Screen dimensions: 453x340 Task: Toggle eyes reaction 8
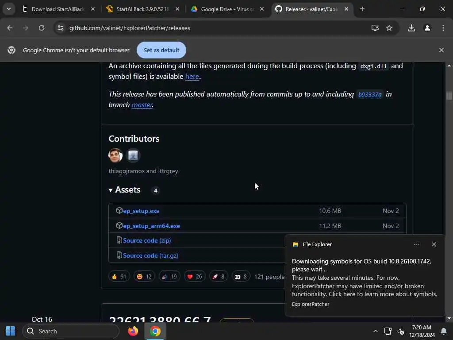click(241, 277)
